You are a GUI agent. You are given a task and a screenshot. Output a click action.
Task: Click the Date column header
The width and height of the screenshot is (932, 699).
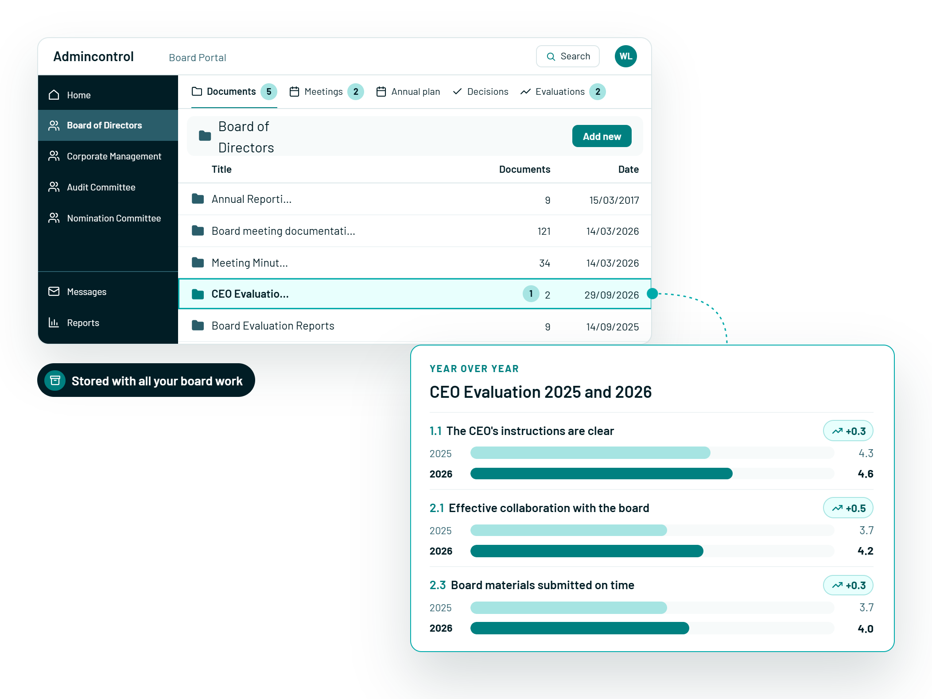(x=628, y=169)
